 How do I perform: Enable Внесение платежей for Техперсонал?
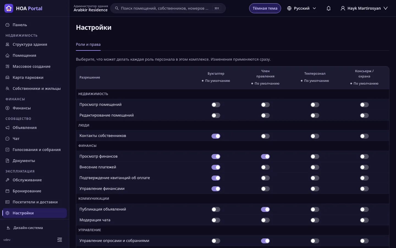pos(315,167)
